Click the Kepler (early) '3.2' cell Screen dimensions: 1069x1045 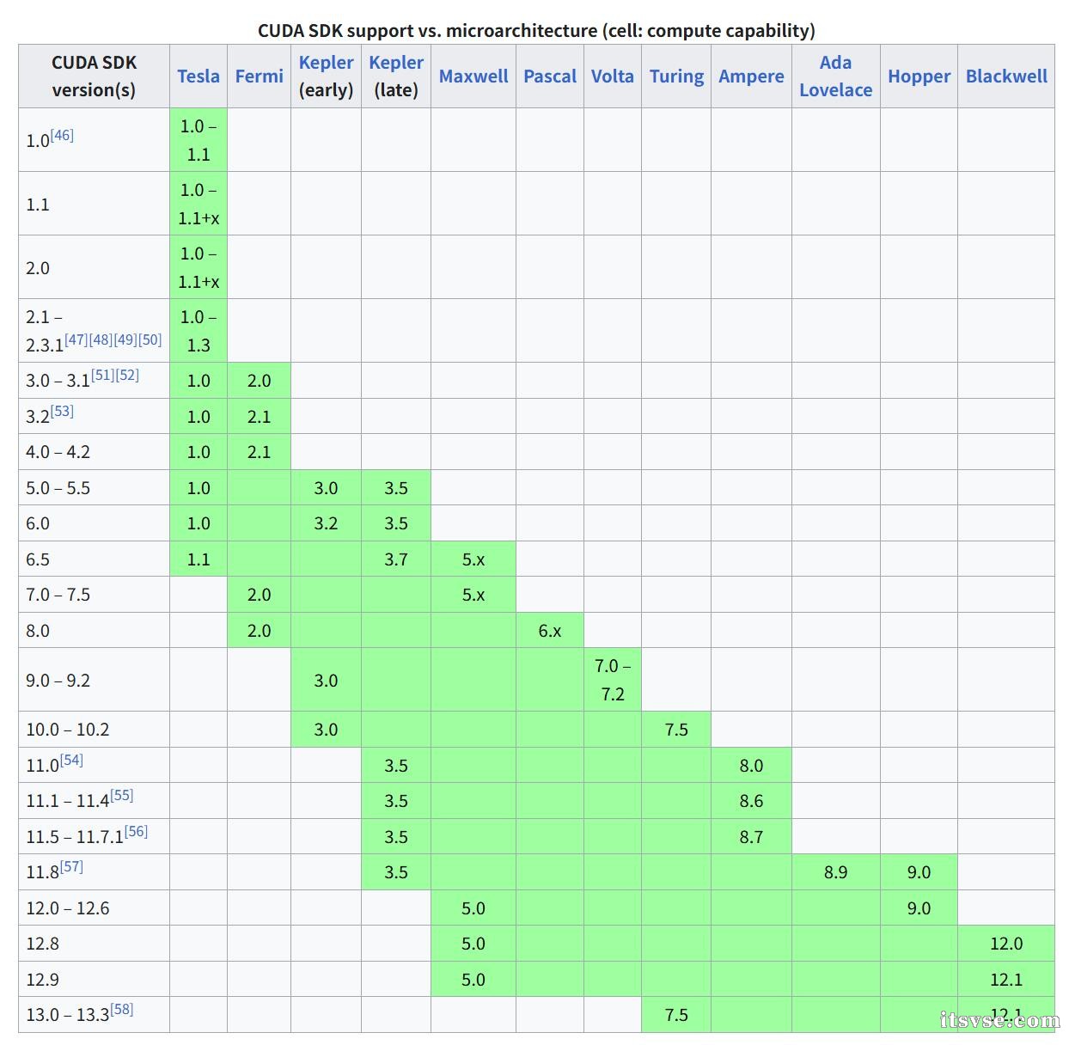point(326,523)
